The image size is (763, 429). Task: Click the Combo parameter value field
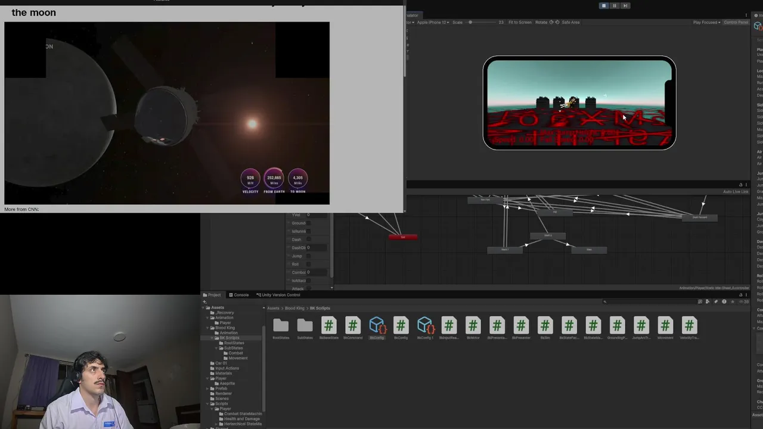point(317,272)
